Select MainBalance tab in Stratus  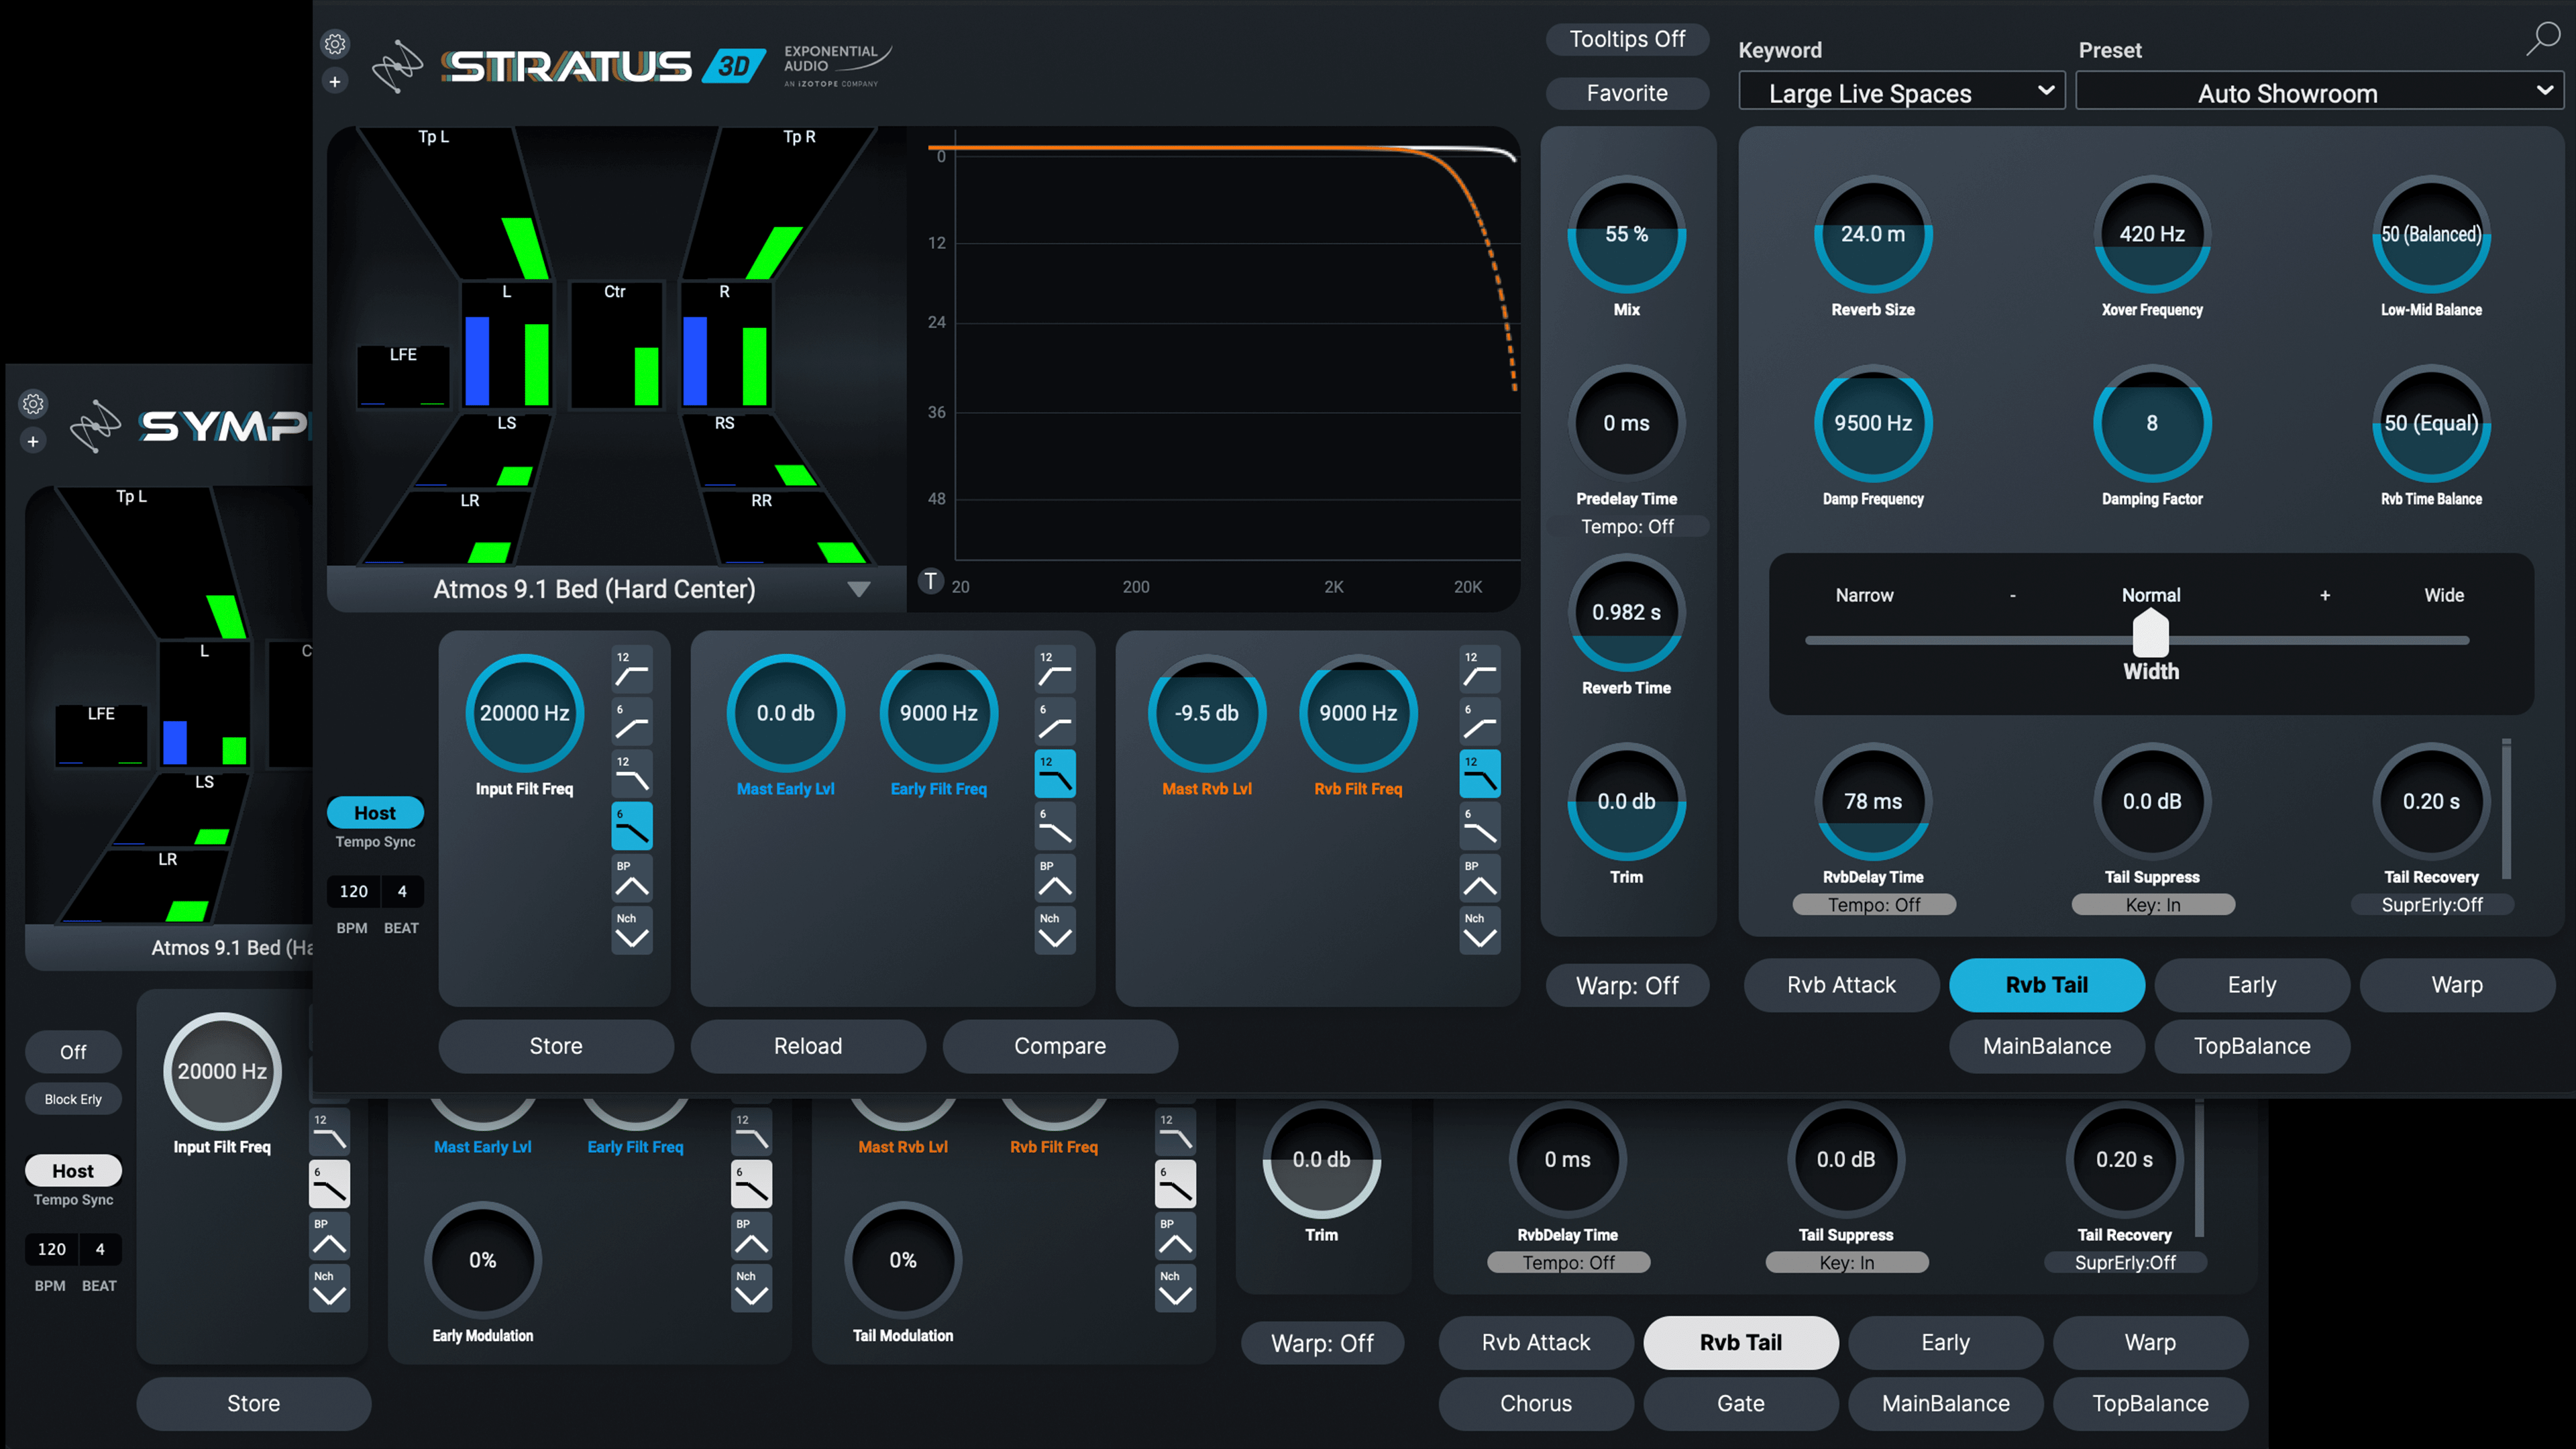point(2047,1046)
